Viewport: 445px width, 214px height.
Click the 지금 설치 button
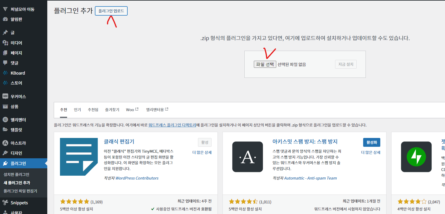click(346, 64)
